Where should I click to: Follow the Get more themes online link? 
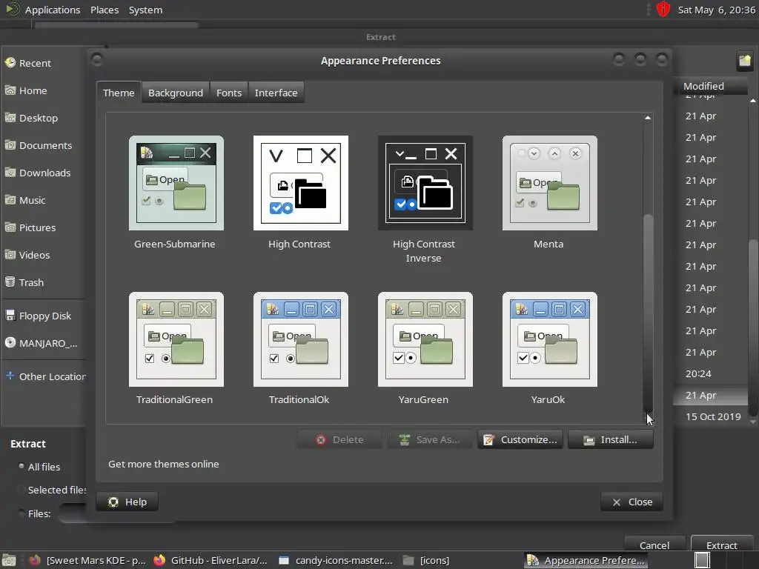[164, 464]
